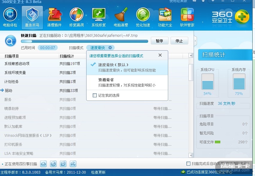Viewport: 255px width, 176px height.
Task: Open 优化加速 optimization icon
Action: (143, 17)
